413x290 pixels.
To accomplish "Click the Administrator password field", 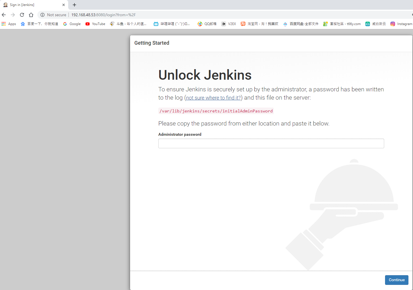I will [271, 143].
